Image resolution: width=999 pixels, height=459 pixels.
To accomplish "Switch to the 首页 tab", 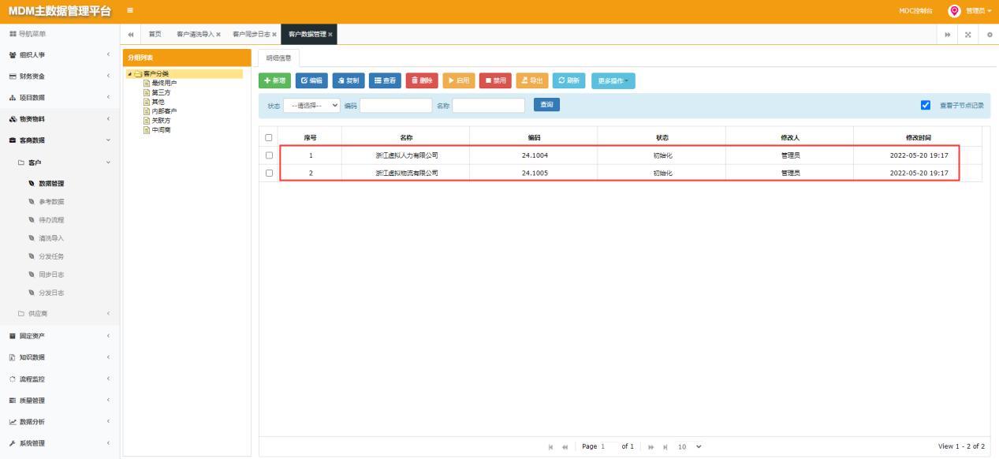I will (155, 34).
